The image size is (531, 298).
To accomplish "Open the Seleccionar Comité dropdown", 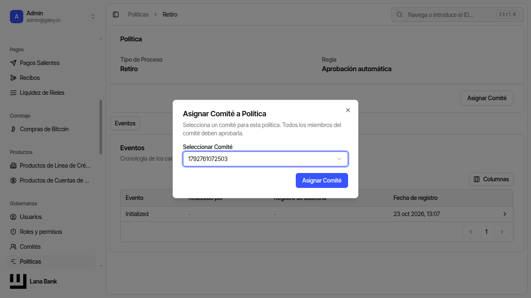I will (265, 159).
